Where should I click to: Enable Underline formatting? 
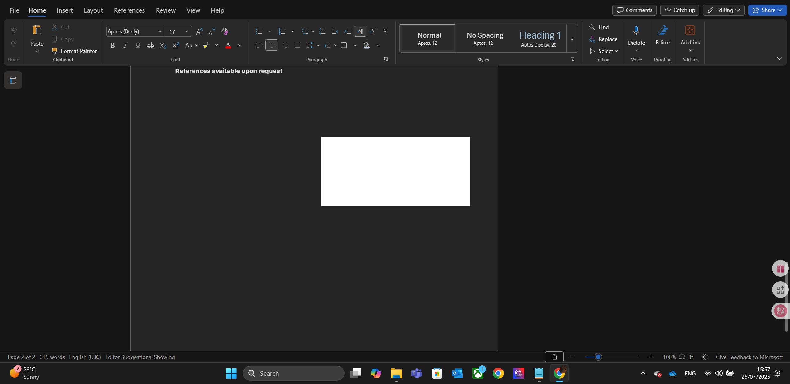click(x=138, y=45)
